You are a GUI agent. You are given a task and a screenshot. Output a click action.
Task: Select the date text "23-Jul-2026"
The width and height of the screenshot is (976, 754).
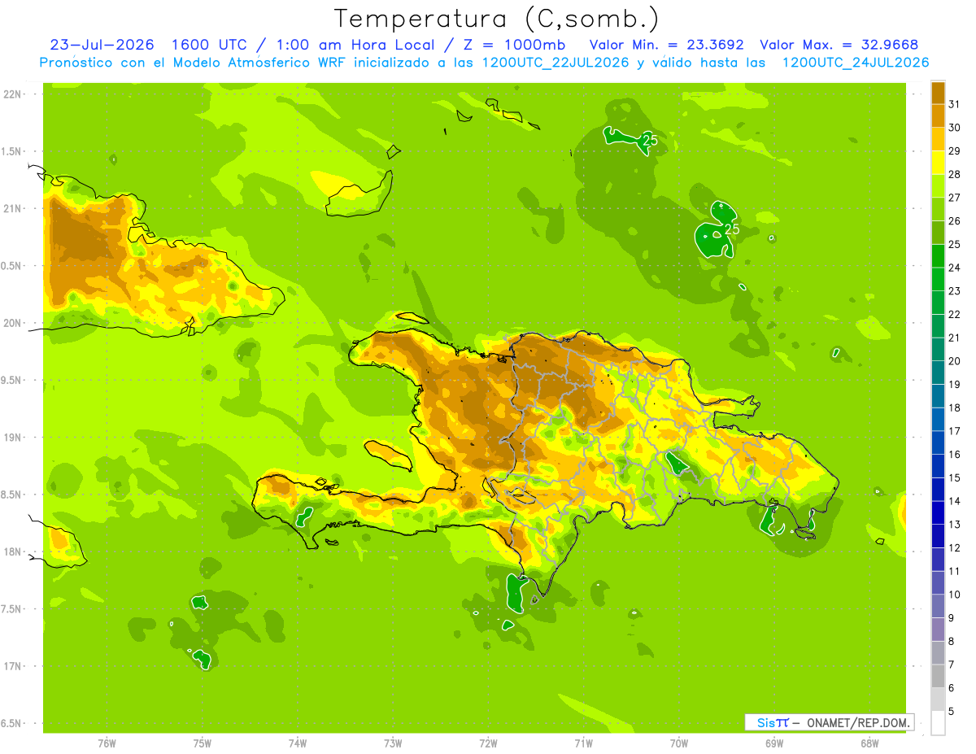tap(102, 45)
